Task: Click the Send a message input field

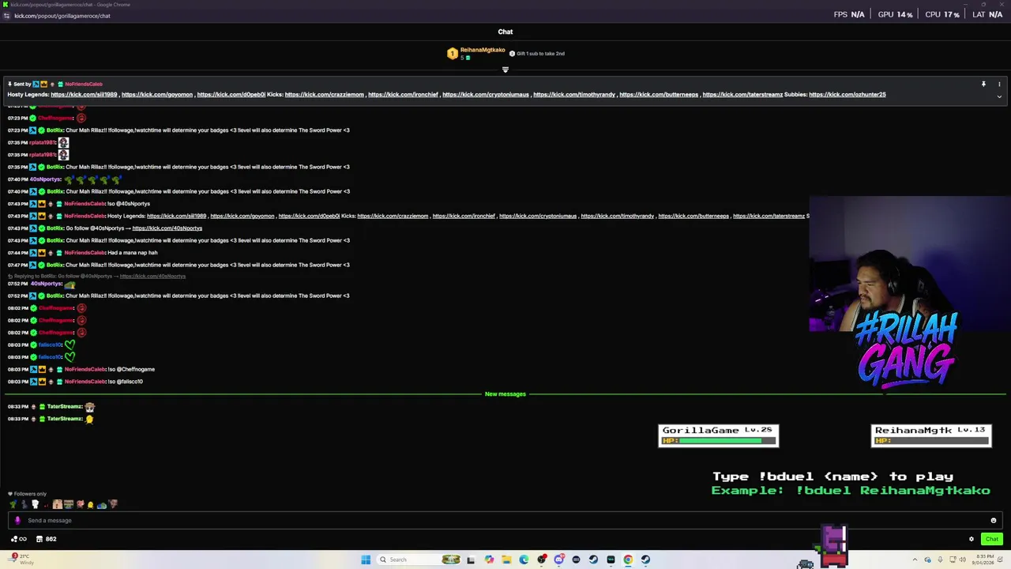Action: [505, 520]
